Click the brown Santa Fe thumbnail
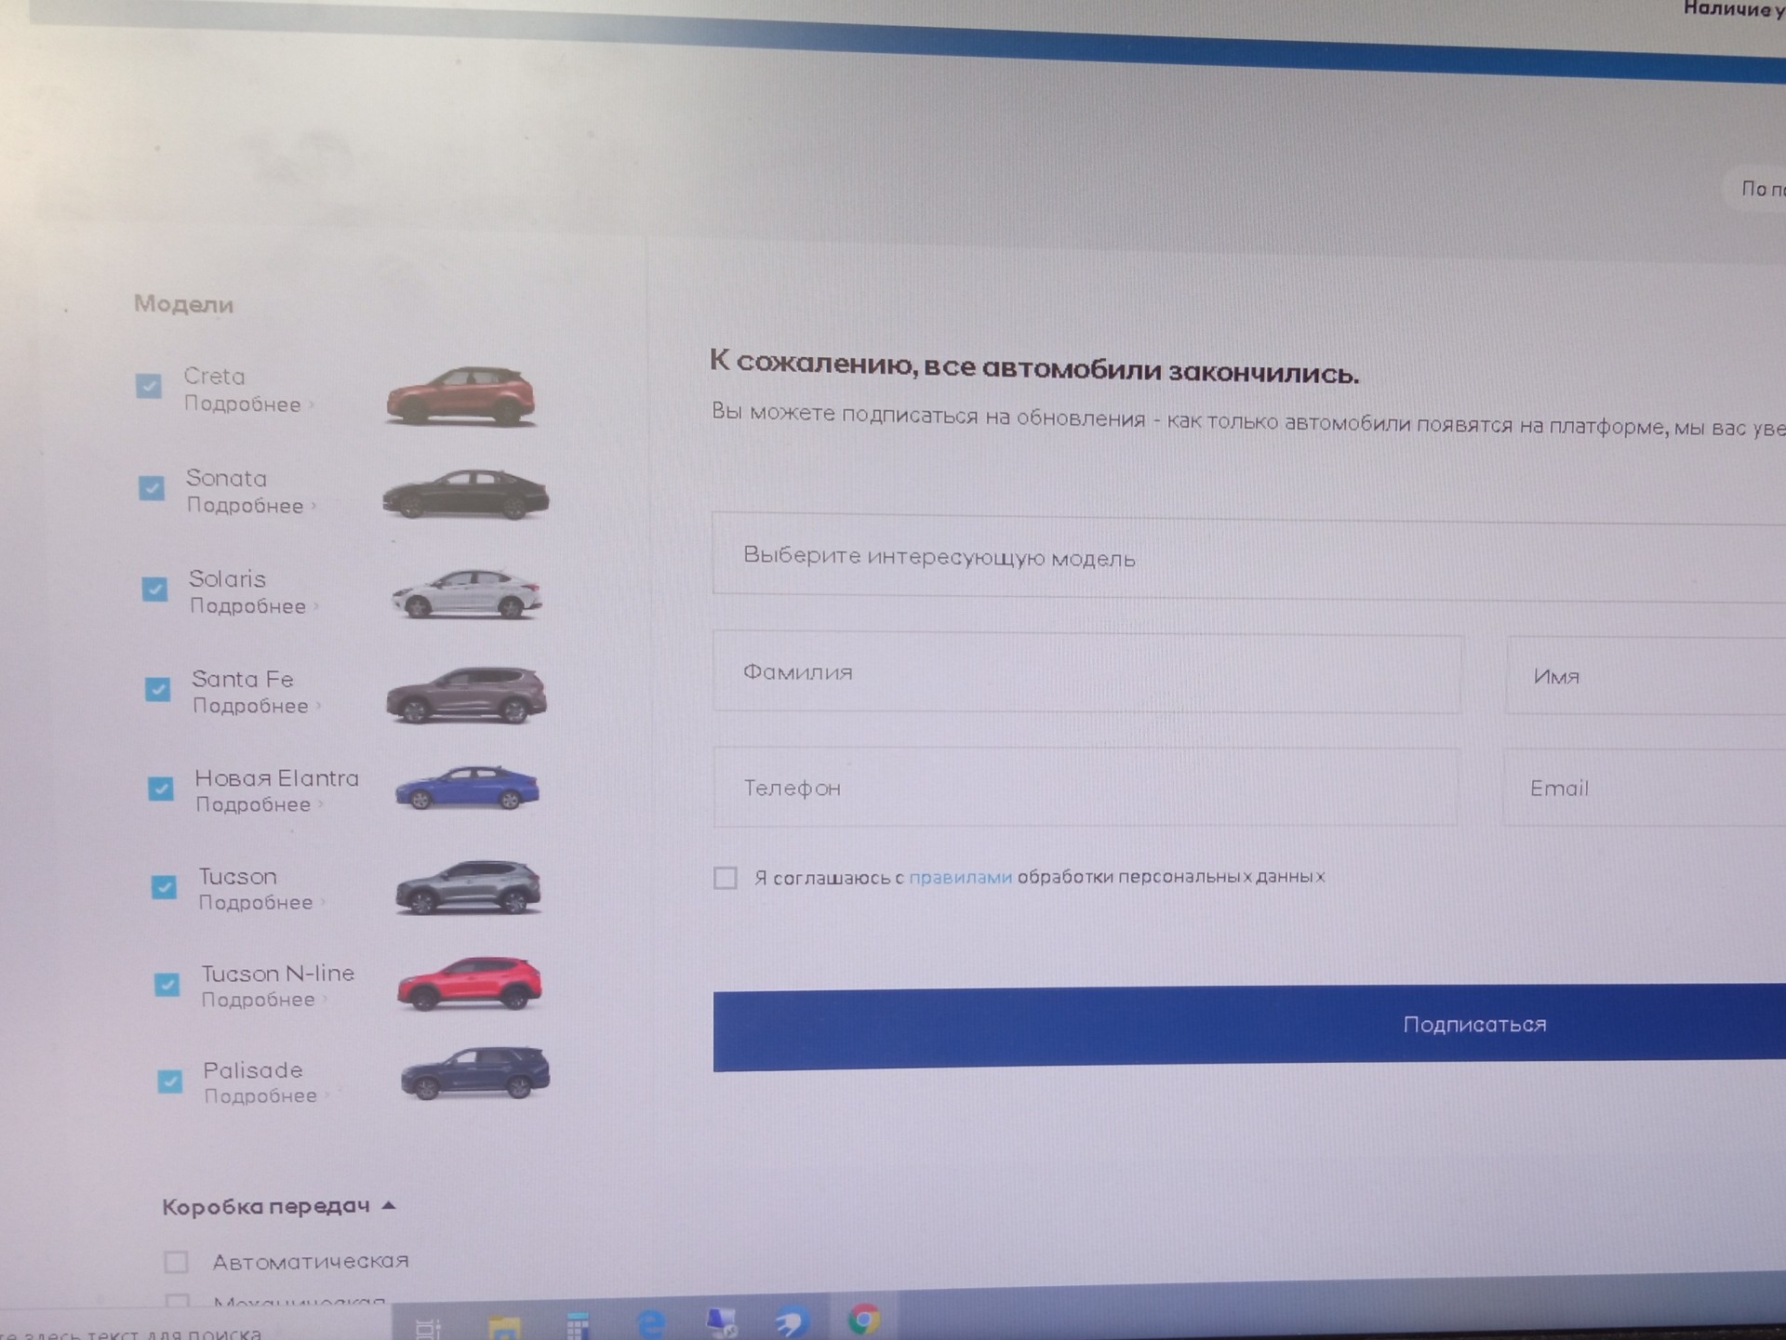The width and height of the screenshot is (1786, 1340). pos(467,696)
